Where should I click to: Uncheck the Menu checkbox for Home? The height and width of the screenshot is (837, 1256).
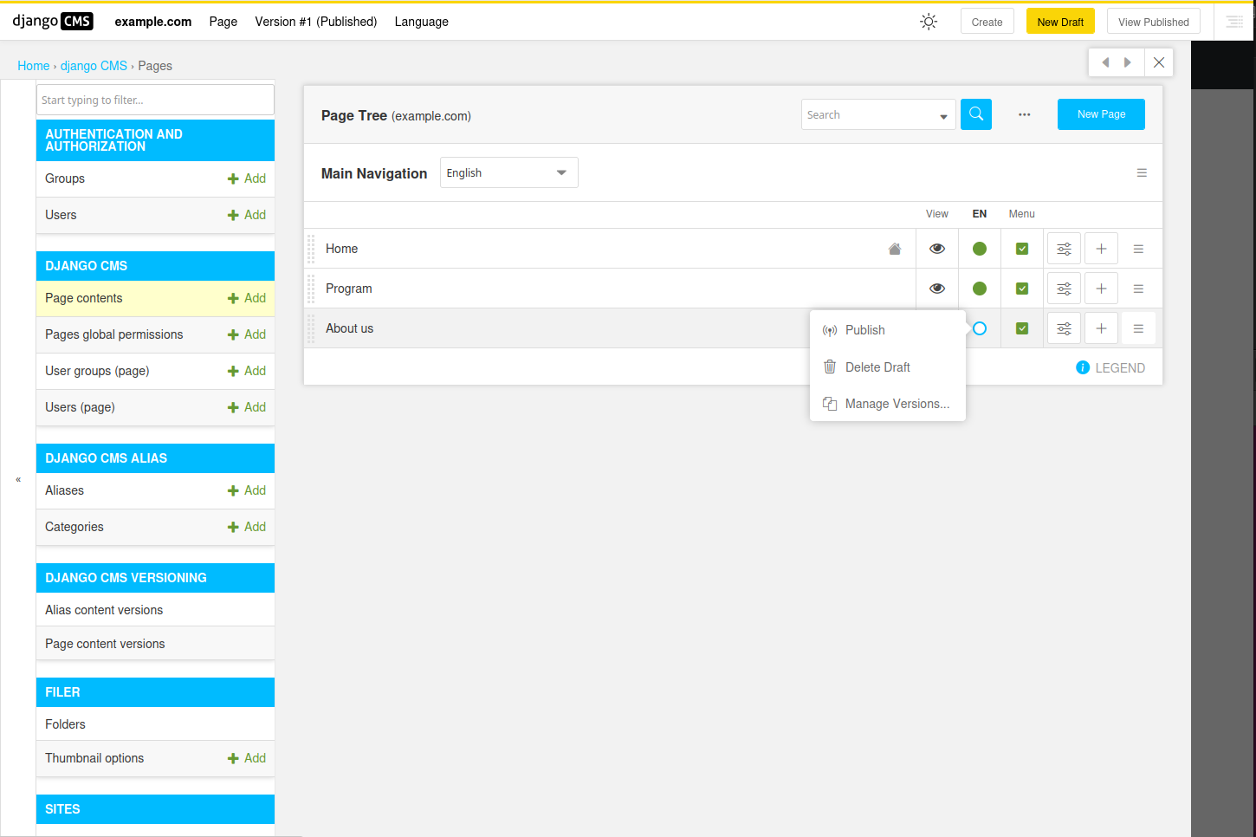pyautogui.click(x=1022, y=249)
